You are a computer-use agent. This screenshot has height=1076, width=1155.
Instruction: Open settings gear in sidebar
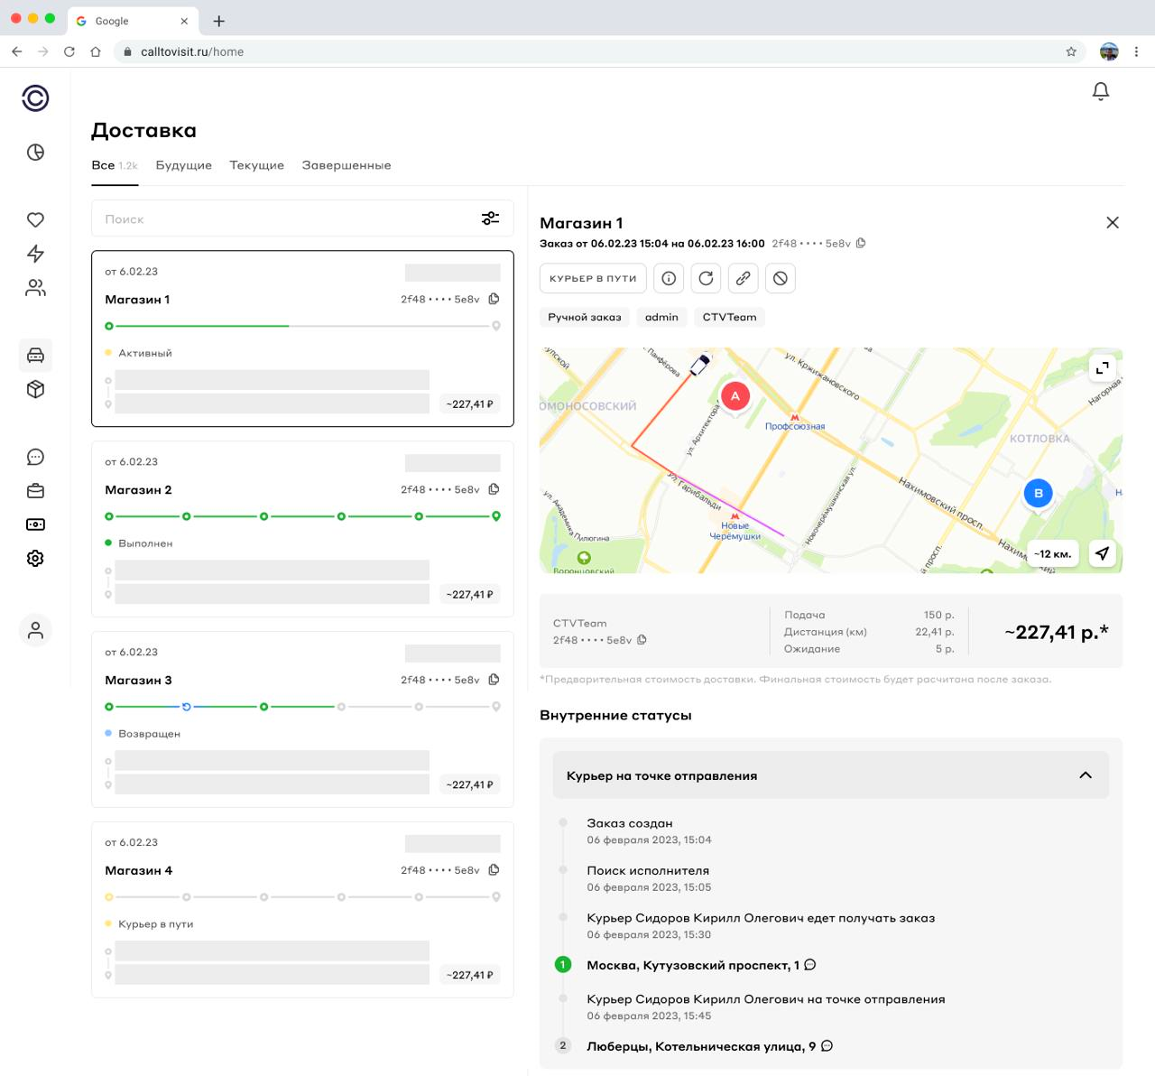[x=35, y=559]
